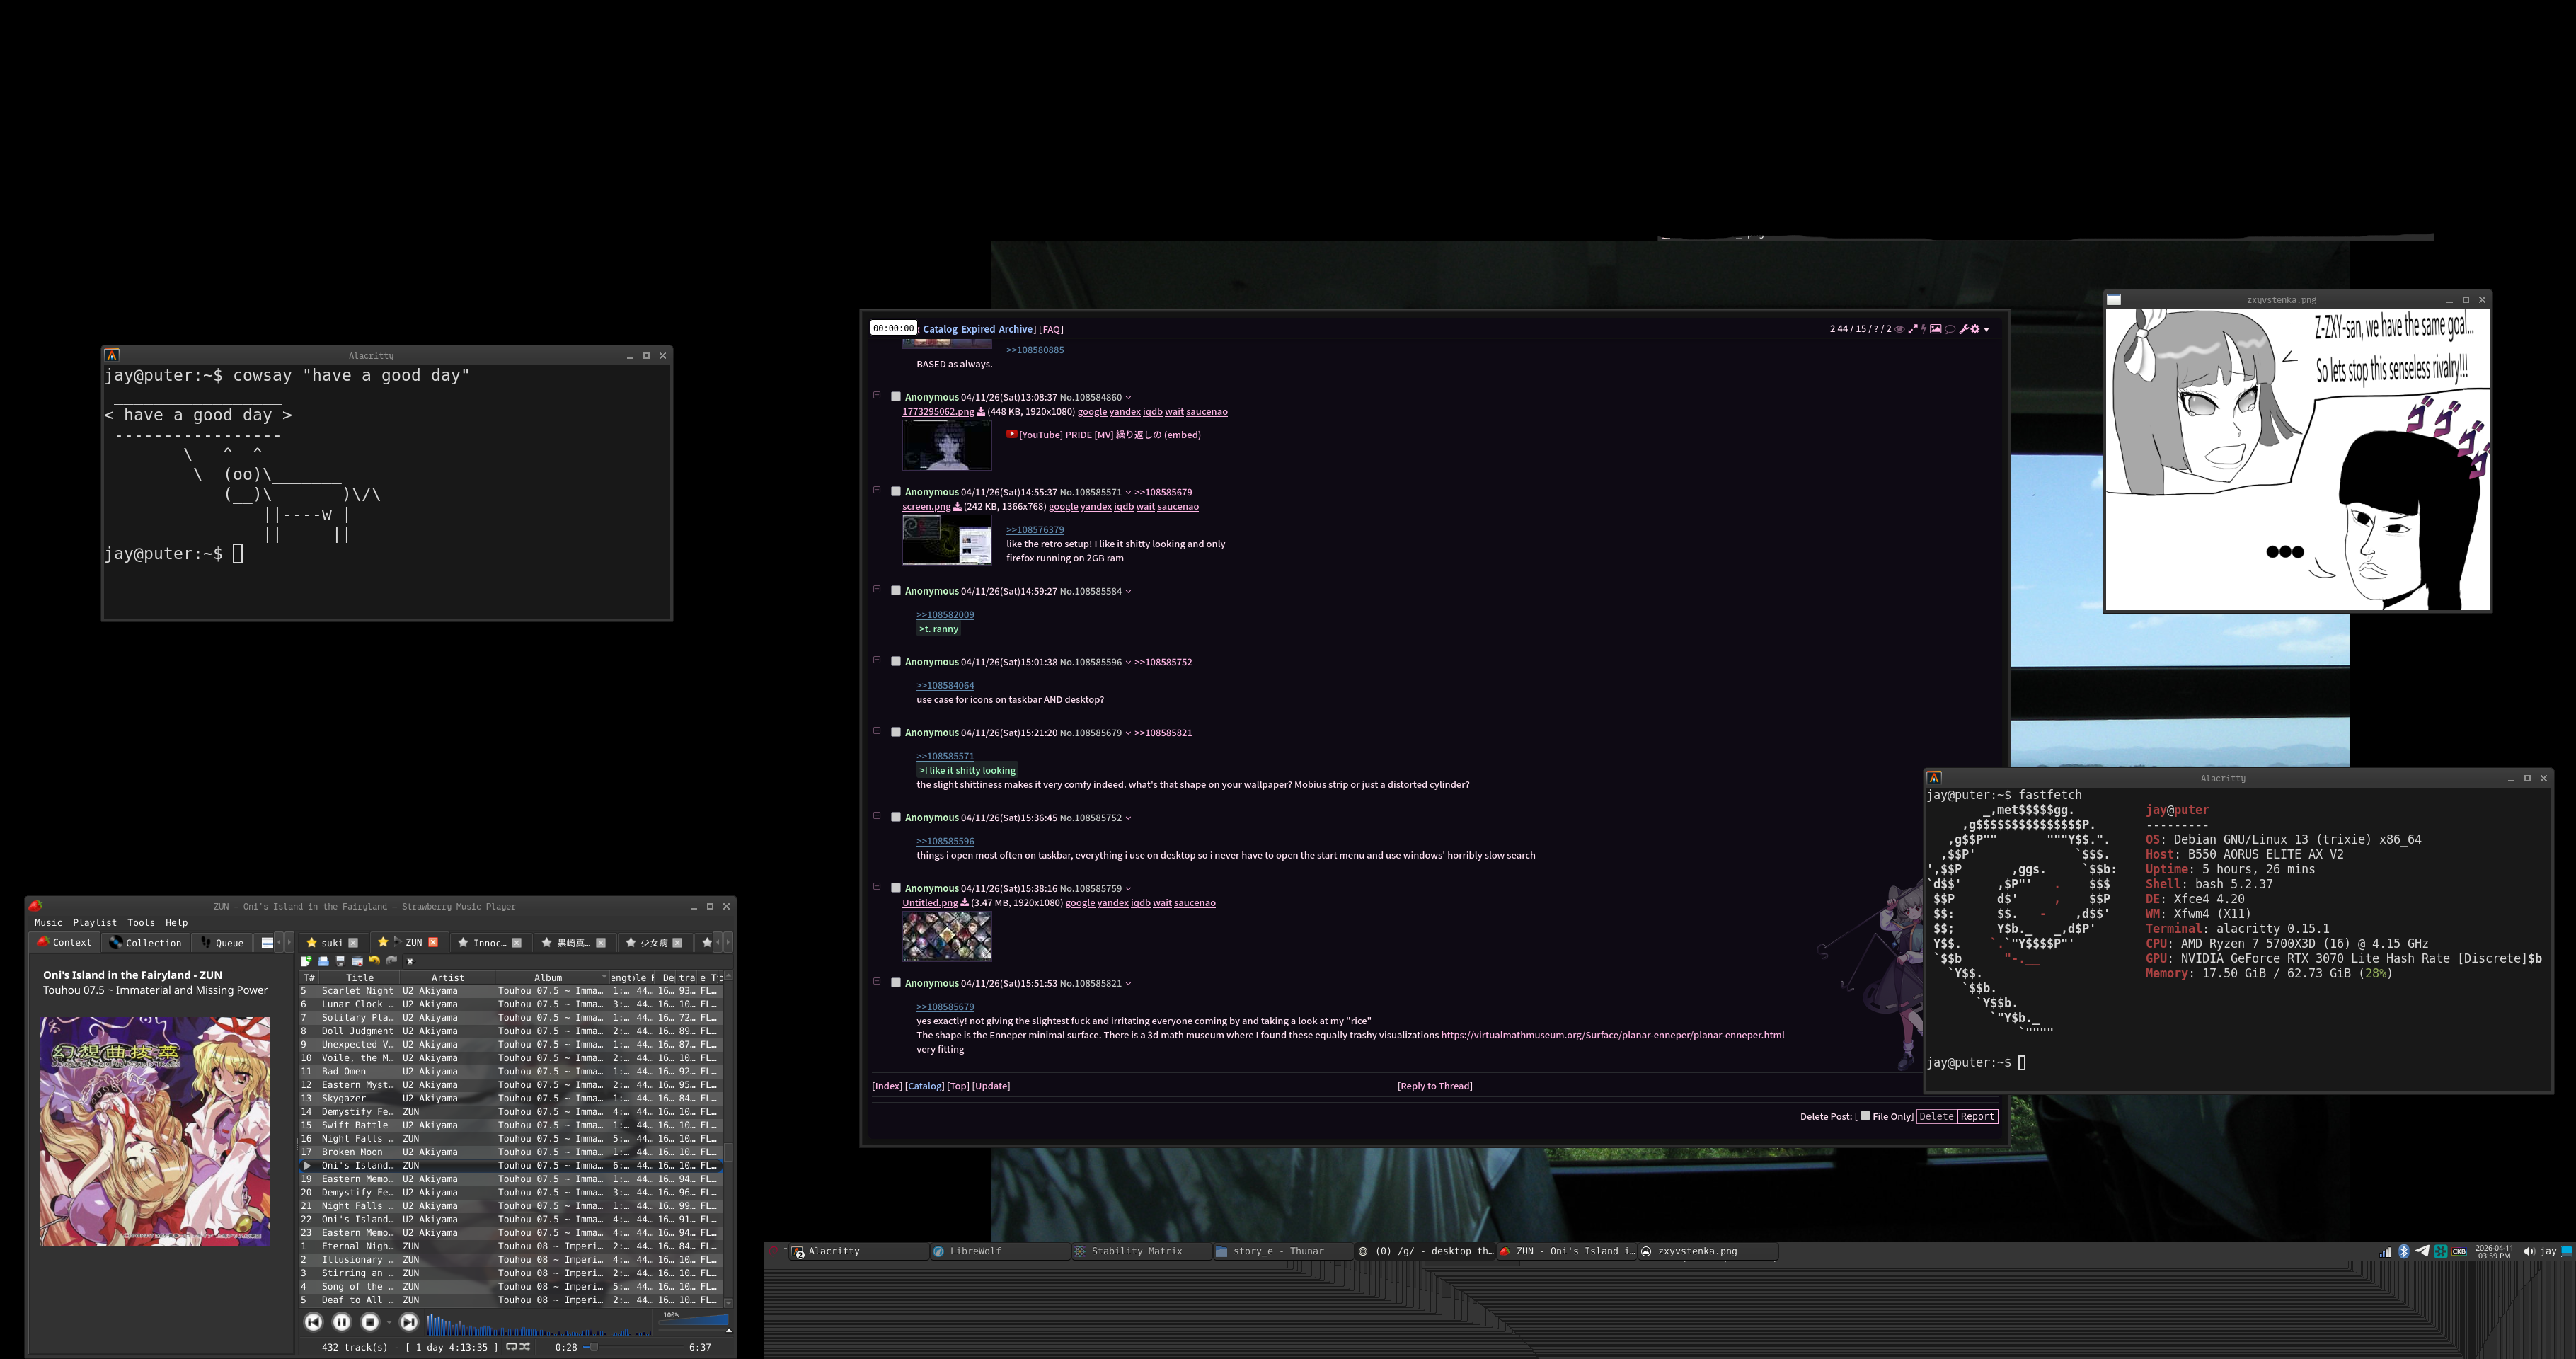
Task: Open the gear settings in thread header
Action: (x=1975, y=329)
